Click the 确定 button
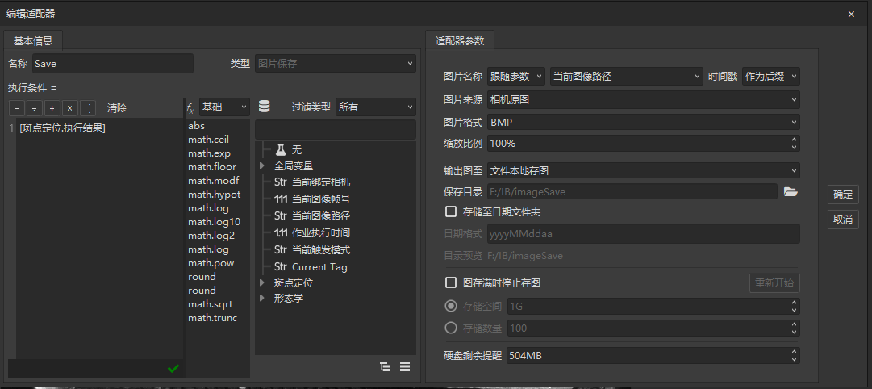The image size is (872, 389). (842, 194)
